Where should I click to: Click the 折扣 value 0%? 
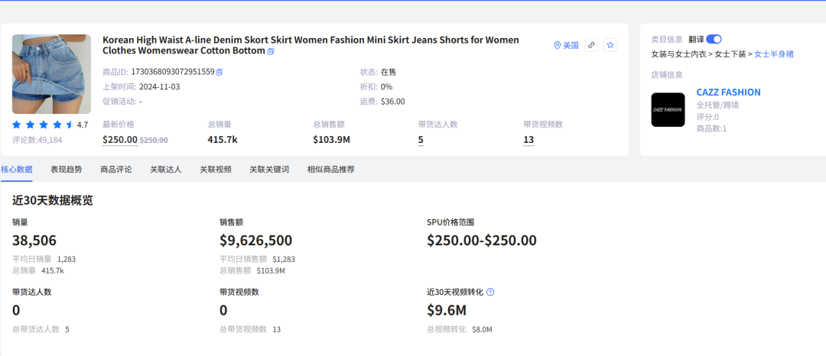(387, 87)
